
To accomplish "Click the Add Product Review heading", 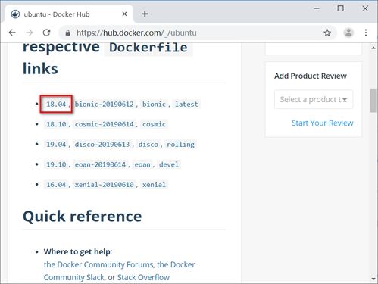I will (x=311, y=76).
